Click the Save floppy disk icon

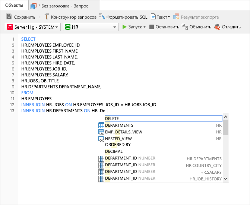[9, 17]
